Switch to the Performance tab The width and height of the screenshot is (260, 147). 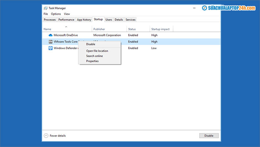tap(66, 20)
